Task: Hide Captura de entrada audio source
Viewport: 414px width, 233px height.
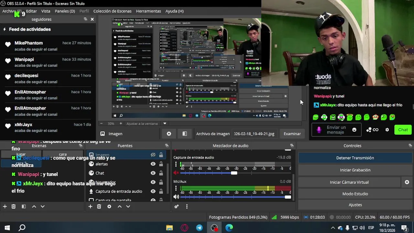Action: click(x=153, y=191)
